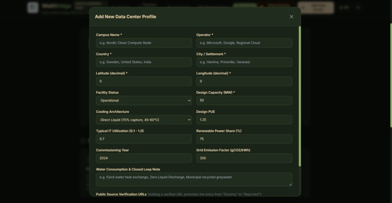Click the 'Grid Emission Factor (gCO2/kWh)' label
Image resolution: width=392 pixels, height=203 pixels.
(x=223, y=150)
